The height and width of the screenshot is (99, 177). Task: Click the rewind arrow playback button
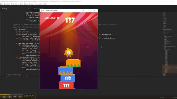click(x=15, y=97)
